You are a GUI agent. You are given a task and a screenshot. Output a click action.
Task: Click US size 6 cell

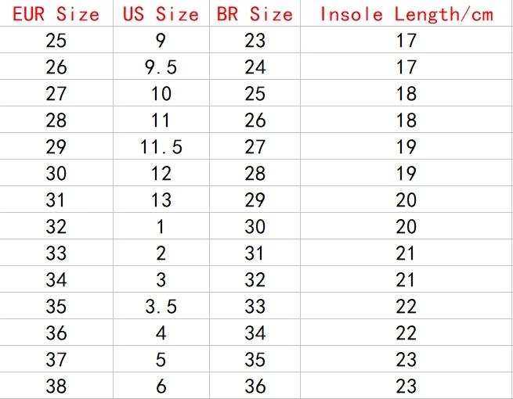tap(161, 386)
